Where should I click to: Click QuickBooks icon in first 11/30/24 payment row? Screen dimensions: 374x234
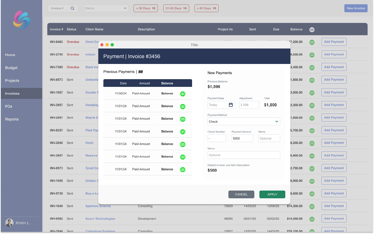(x=182, y=94)
